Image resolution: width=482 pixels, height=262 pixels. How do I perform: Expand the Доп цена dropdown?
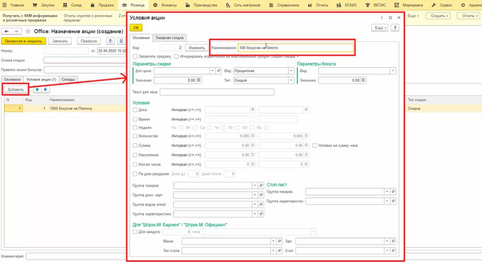(213, 71)
